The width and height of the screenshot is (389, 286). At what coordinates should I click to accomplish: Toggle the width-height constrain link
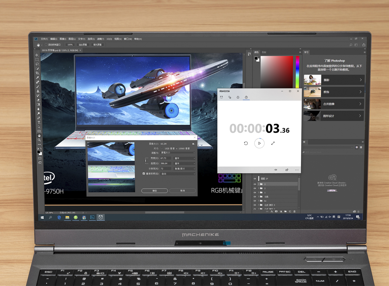[146, 161]
